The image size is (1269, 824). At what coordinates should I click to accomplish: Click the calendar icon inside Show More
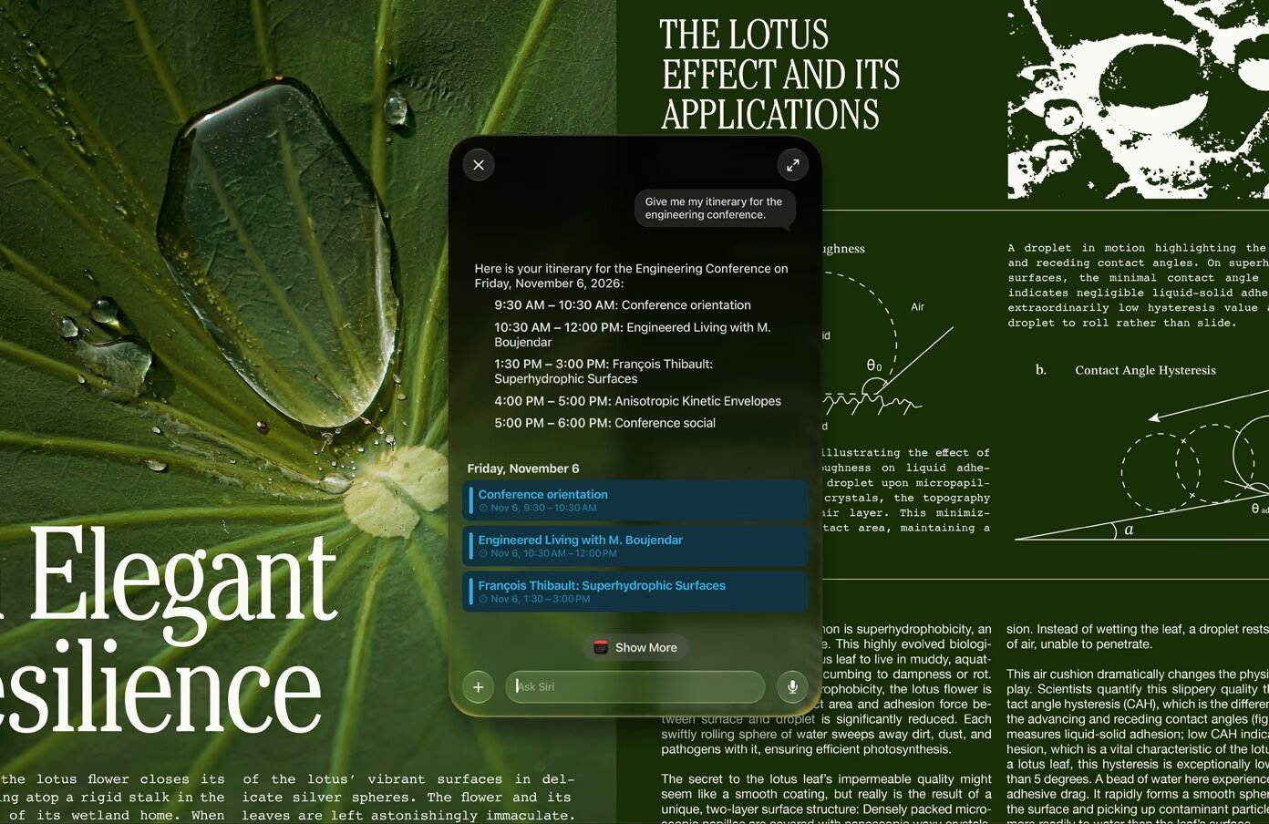pos(601,647)
